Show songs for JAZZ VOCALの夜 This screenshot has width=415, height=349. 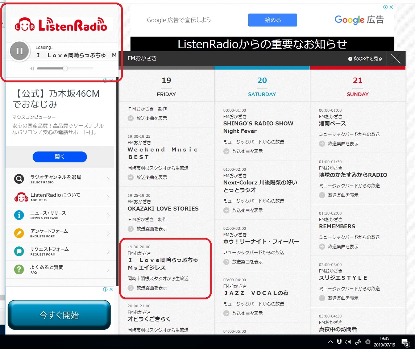pyautogui.click(x=243, y=313)
